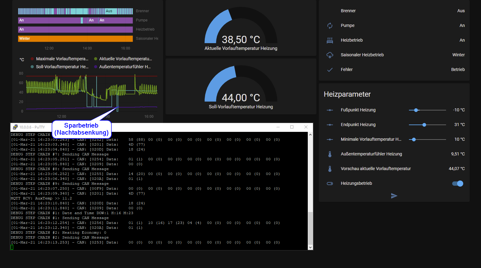The height and width of the screenshot is (268, 481).
Task: Click the Endpunkt Heizung slider icon
Action: 330,125
